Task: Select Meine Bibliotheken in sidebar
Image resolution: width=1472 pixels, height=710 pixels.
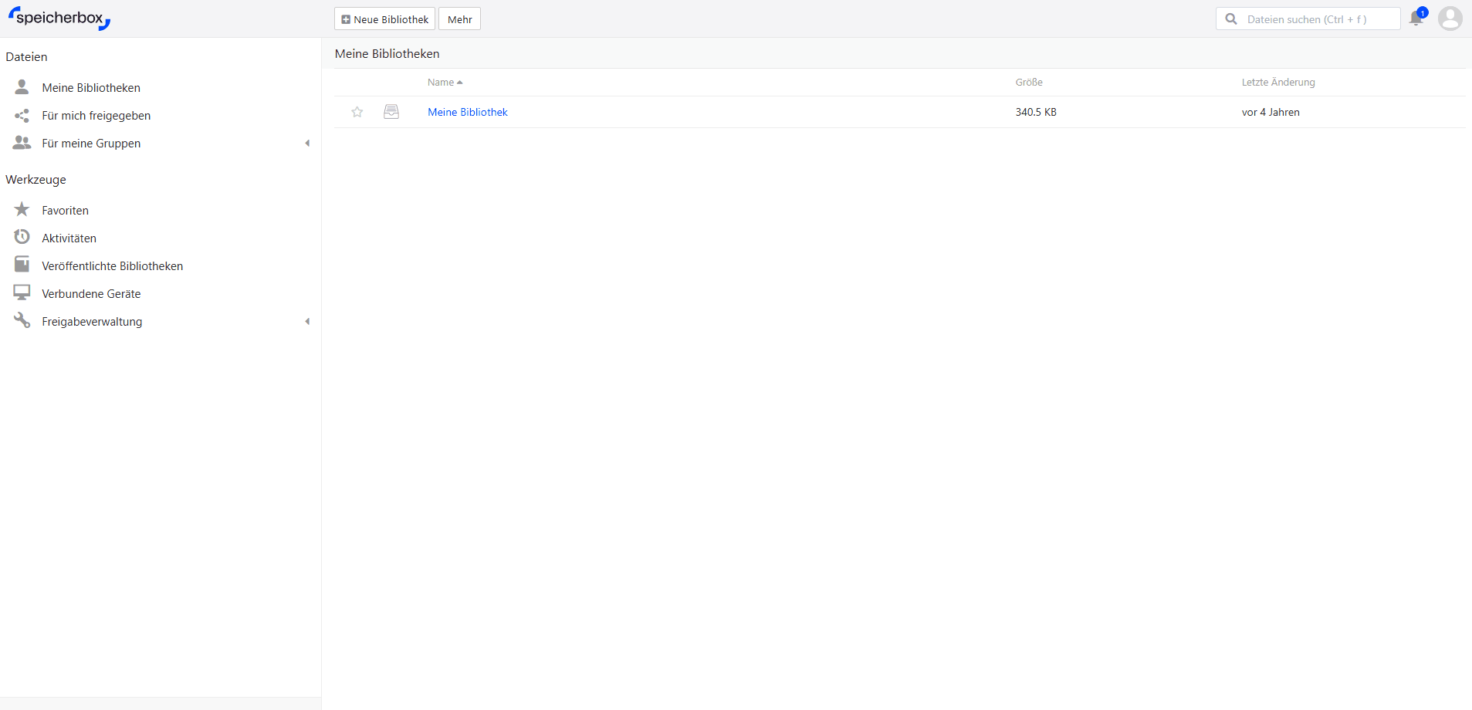Action: click(x=91, y=88)
